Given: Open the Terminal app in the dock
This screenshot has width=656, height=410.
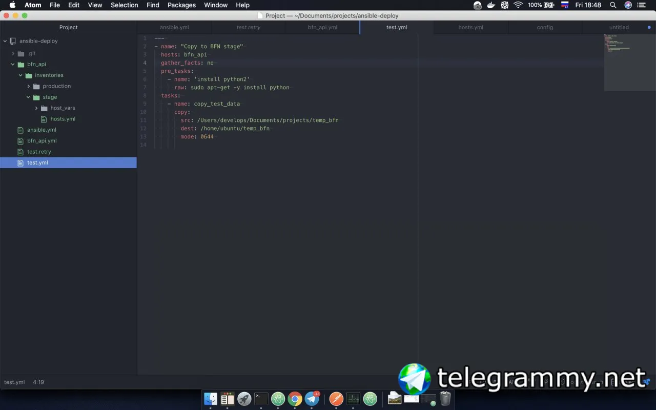Looking at the screenshot, I should (261, 398).
